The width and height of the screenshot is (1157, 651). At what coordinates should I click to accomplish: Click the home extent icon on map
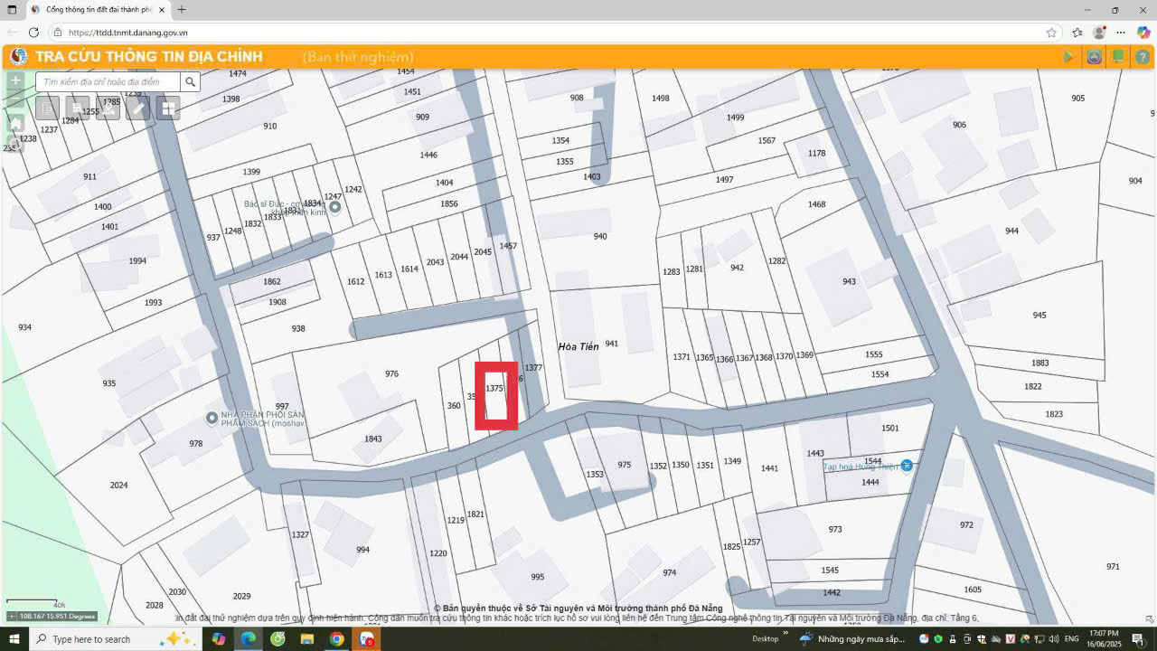pyautogui.click(x=15, y=123)
